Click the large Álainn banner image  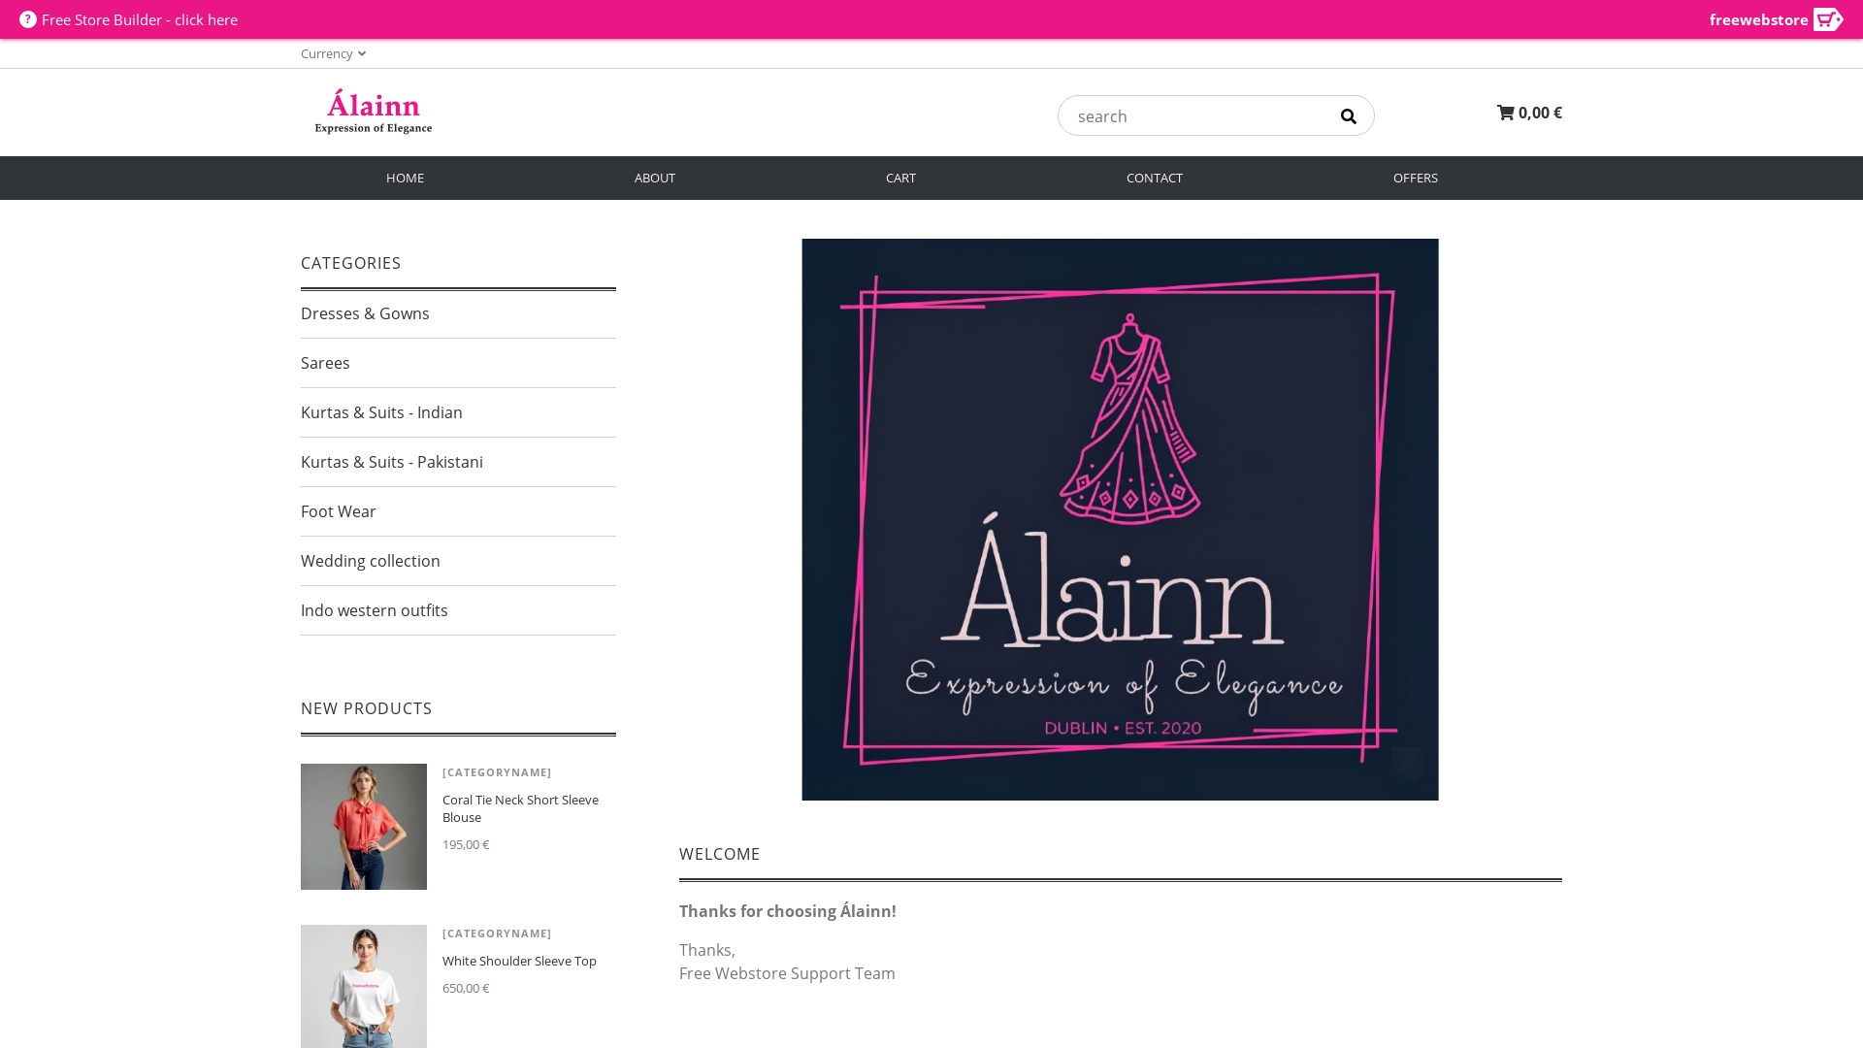1120,519
